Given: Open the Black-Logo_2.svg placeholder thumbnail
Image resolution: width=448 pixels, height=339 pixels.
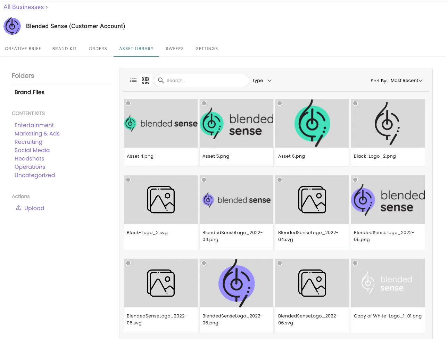Looking at the screenshot, I should [x=161, y=200].
